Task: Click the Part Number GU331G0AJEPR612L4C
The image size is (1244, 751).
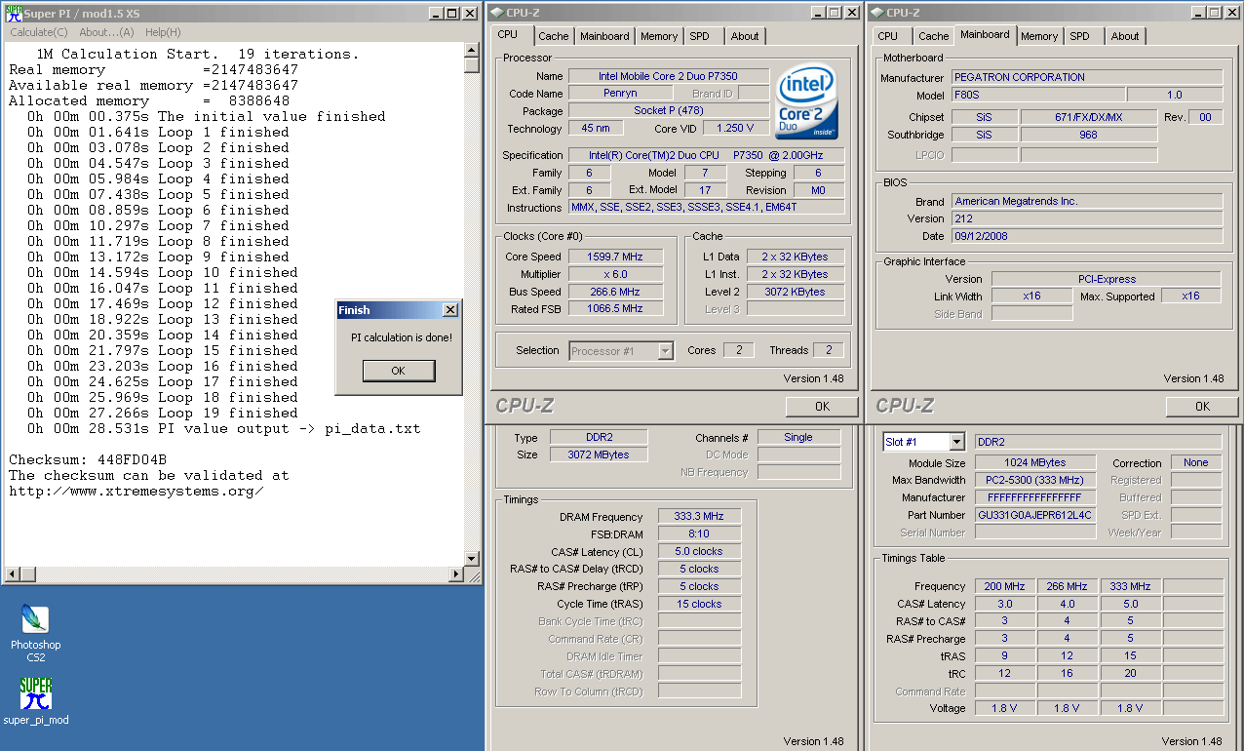Action: click(1035, 515)
